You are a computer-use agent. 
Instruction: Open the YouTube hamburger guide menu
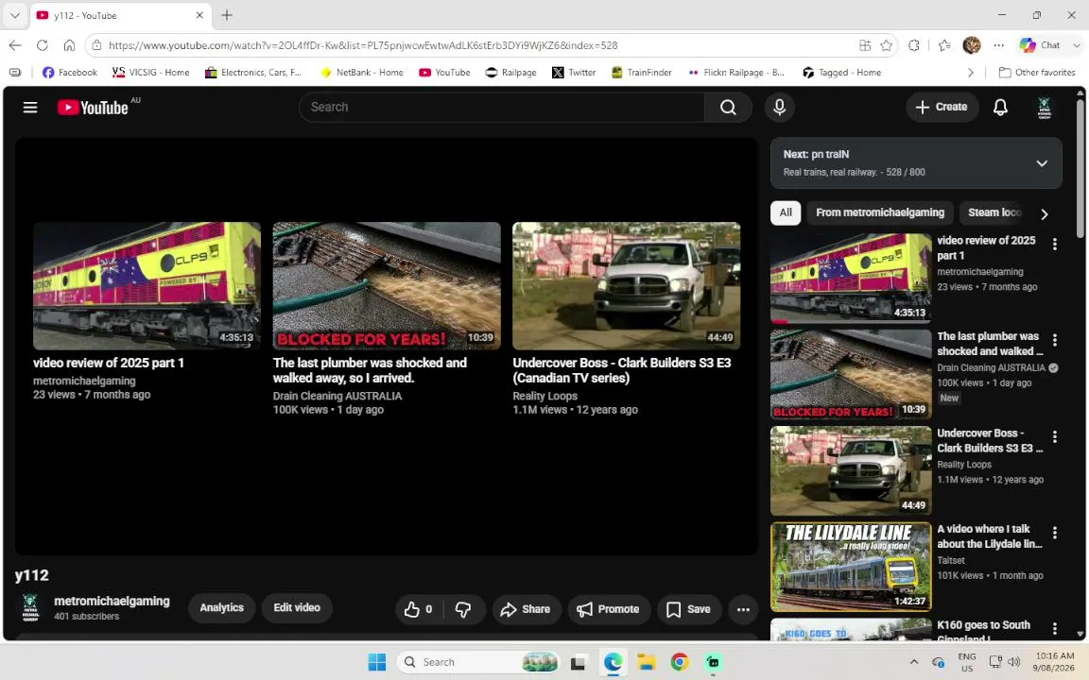coord(30,108)
